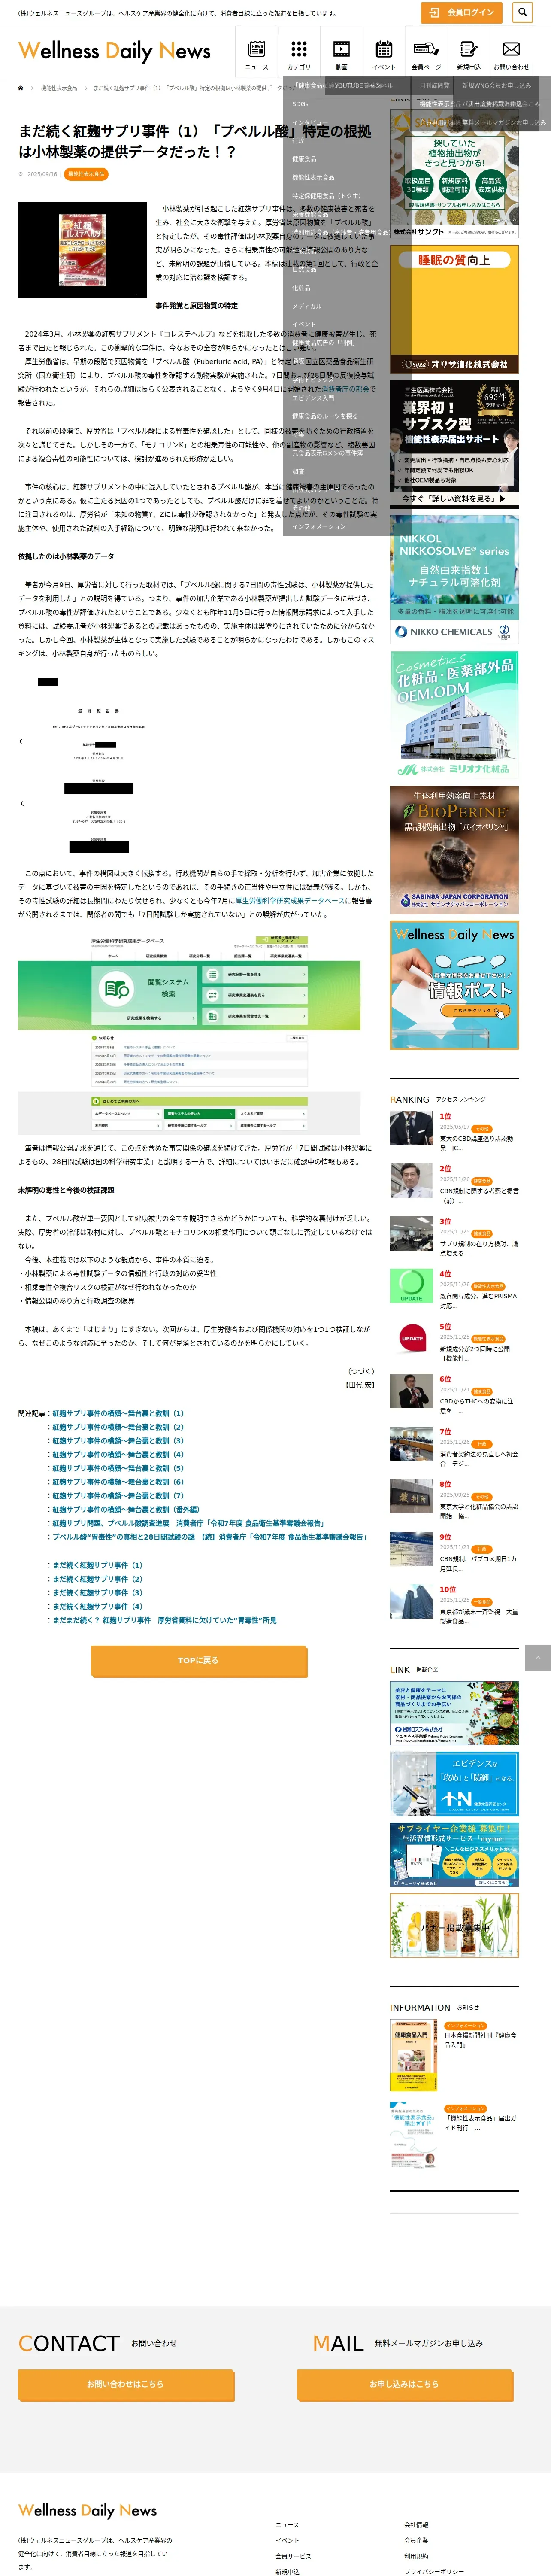Screen dimensions: 551x2576
Task: Click the 業界初 サブスク型 banner ad
Action: pos(454,443)
